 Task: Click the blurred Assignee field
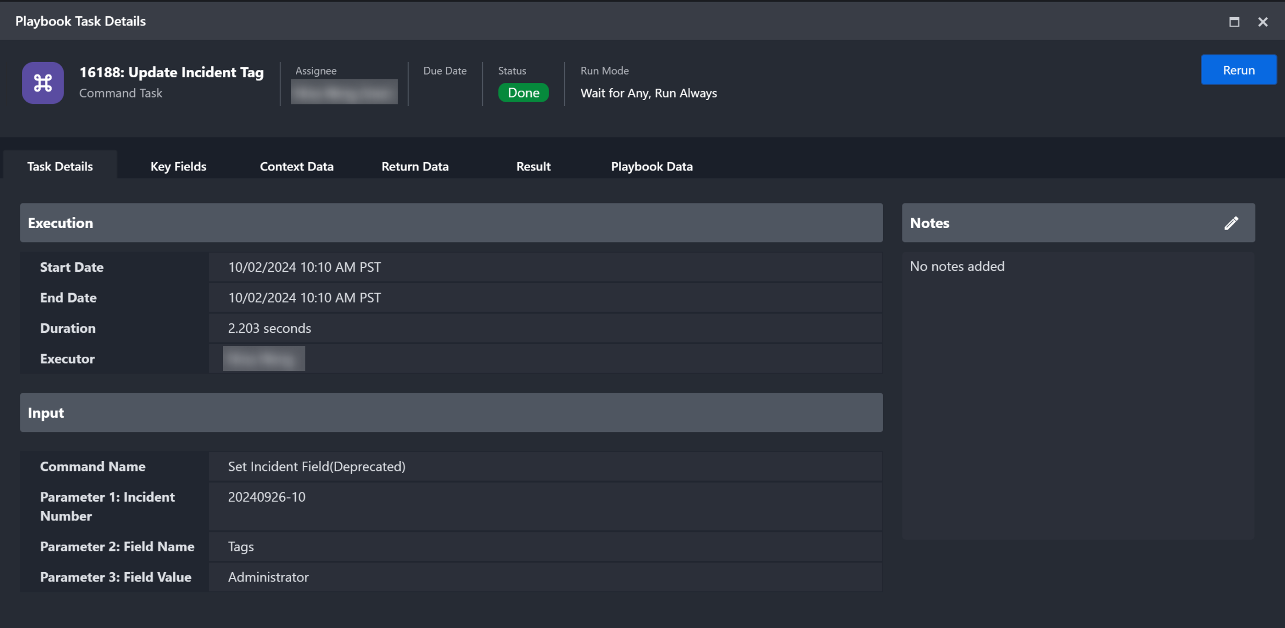344,92
